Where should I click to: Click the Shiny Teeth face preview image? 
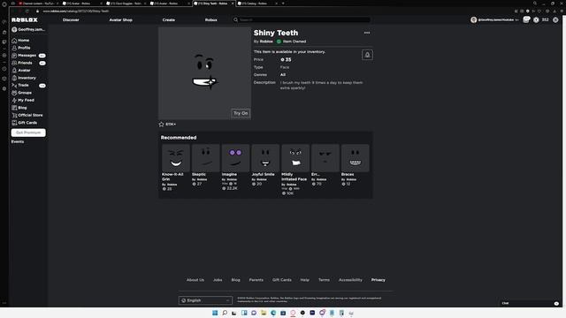coord(204,73)
